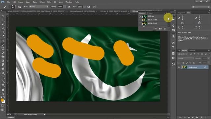Viewport: 211px width, 119px height.
Task: Open the status bar info arrow
Action: [45, 114]
